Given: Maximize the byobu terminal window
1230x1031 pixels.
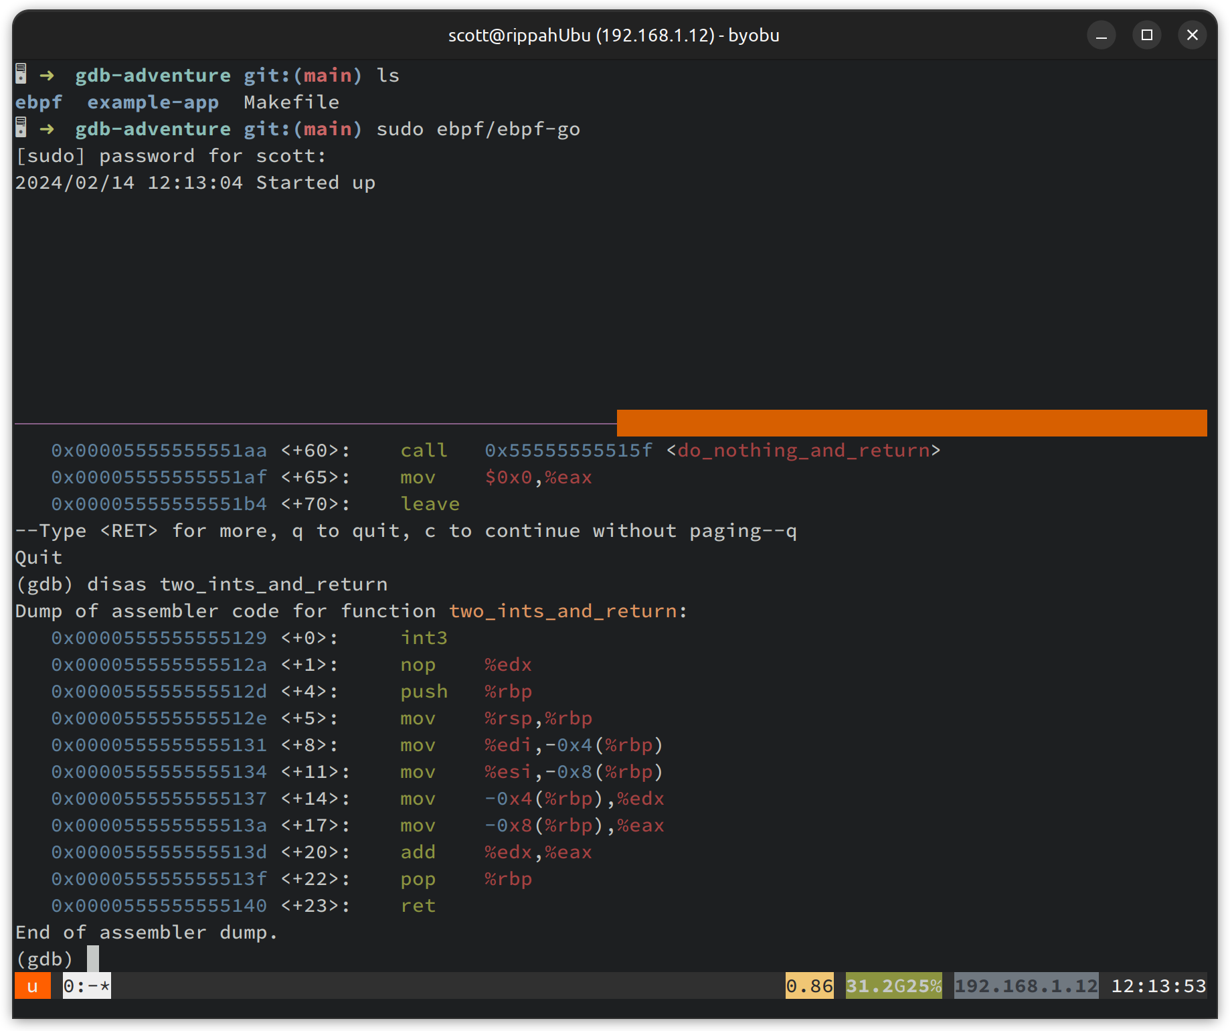Looking at the screenshot, I should pyautogui.click(x=1146, y=35).
